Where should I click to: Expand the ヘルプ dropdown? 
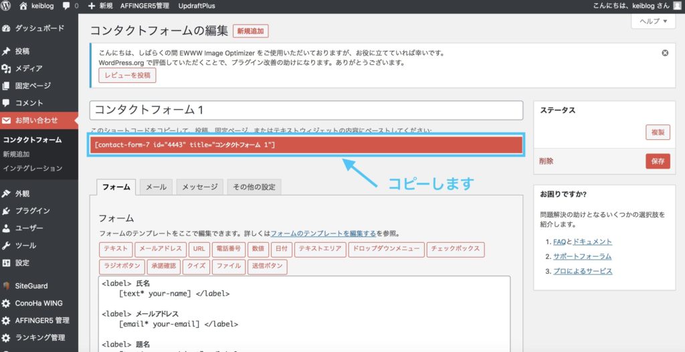point(653,21)
